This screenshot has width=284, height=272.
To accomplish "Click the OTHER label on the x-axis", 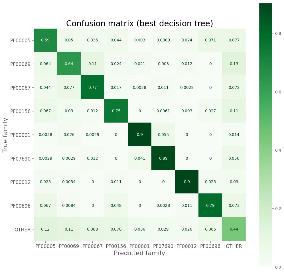I will tap(234, 246).
